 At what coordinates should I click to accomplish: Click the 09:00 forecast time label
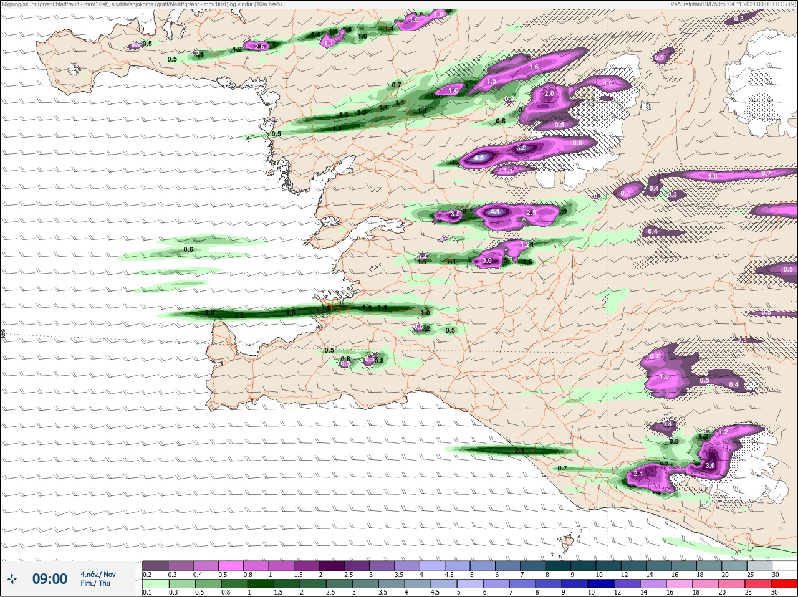point(50,580)
